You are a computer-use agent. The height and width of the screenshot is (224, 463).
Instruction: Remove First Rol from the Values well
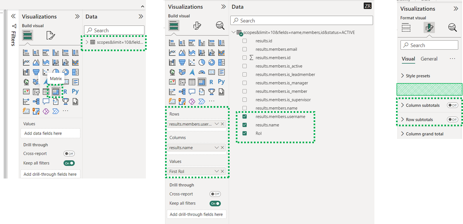(x=222, y=171)
